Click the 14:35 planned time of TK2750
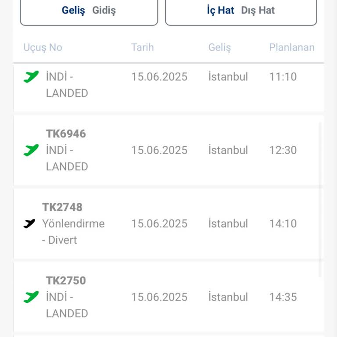The image size is (337, 337). coord(283,297)
